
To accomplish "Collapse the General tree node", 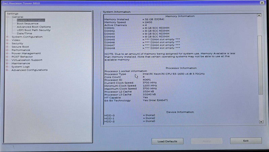I will pos(7,17).
